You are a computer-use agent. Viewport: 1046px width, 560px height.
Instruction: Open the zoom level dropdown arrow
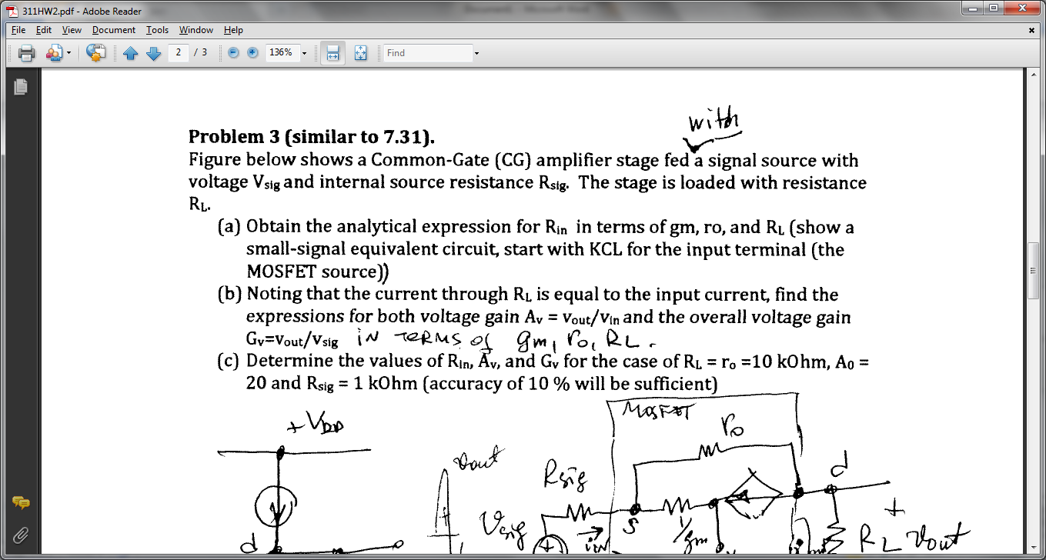(304, 53)
